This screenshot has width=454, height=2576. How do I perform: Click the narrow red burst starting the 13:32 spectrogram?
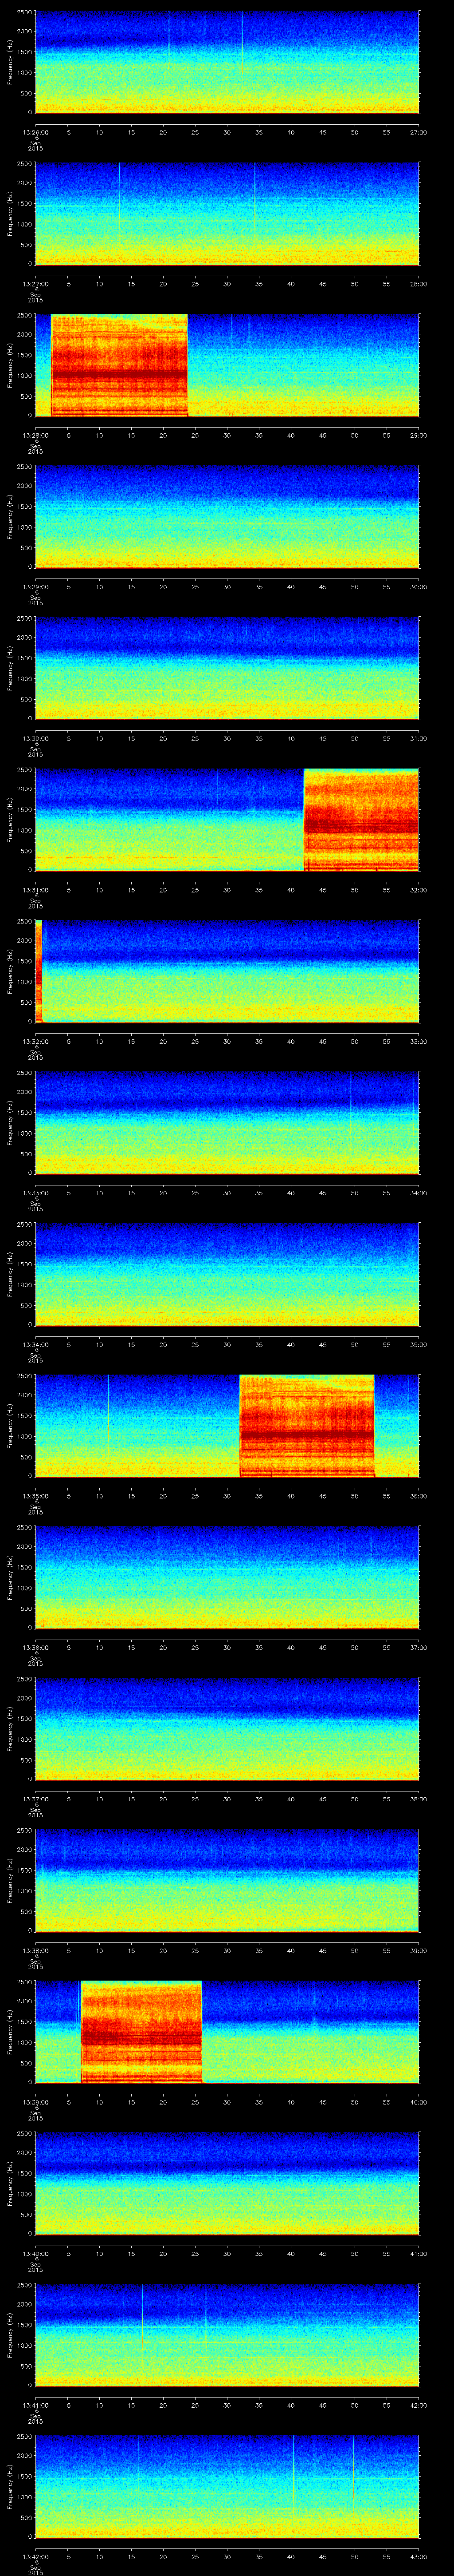tap(38, 971)
